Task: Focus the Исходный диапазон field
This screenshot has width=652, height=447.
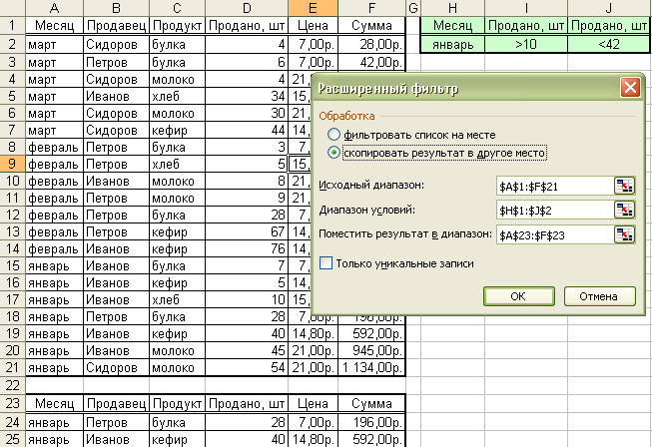Action: (555, 186)
